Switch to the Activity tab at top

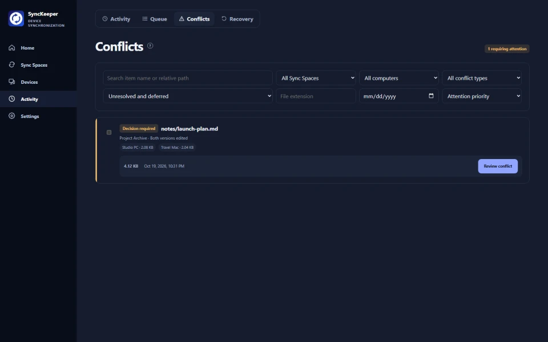[116, 19]
